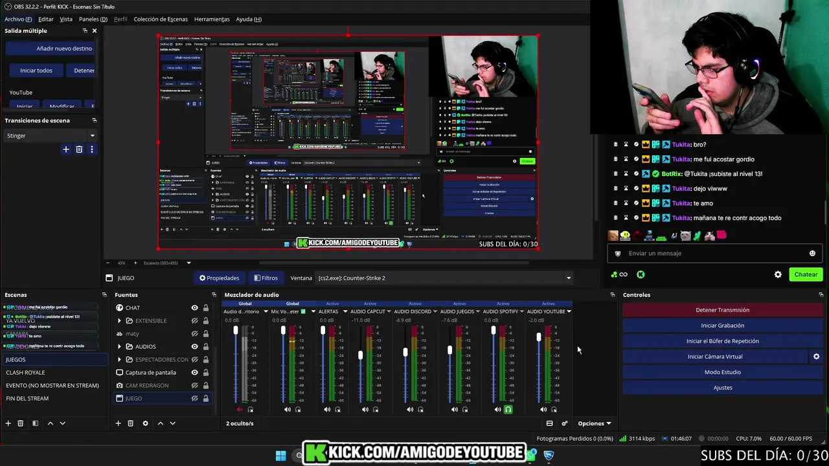Open scene filters icon in Escenas toolbar
This screenshot has height=466, width=829.
point(35,423)
